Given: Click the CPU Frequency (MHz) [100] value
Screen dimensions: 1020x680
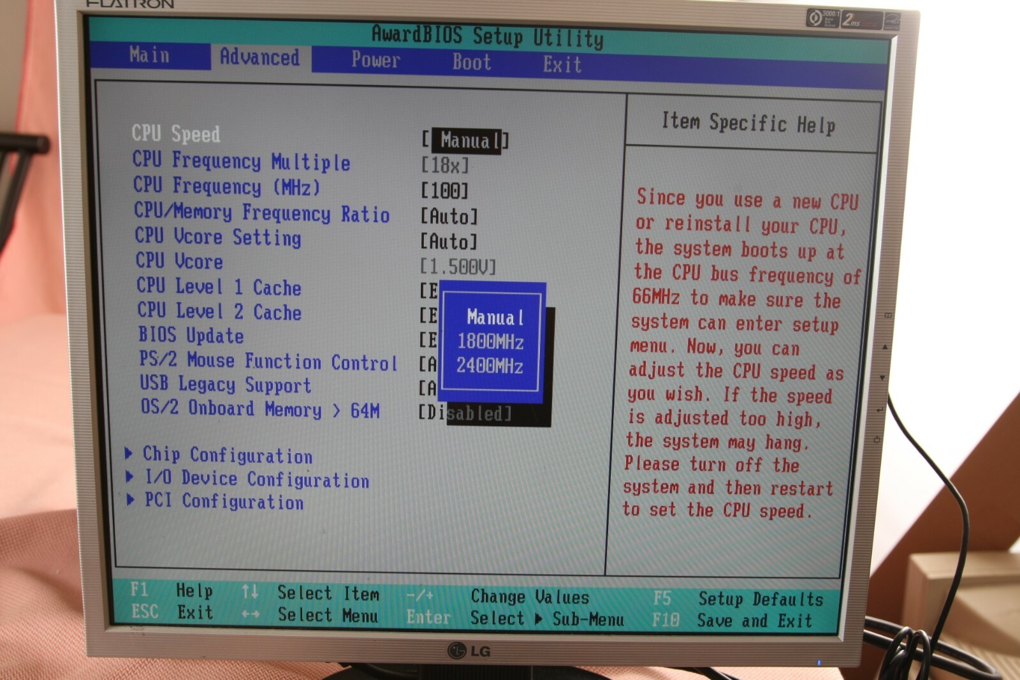Looking at the screenshot, I should (x=445, y=191).
